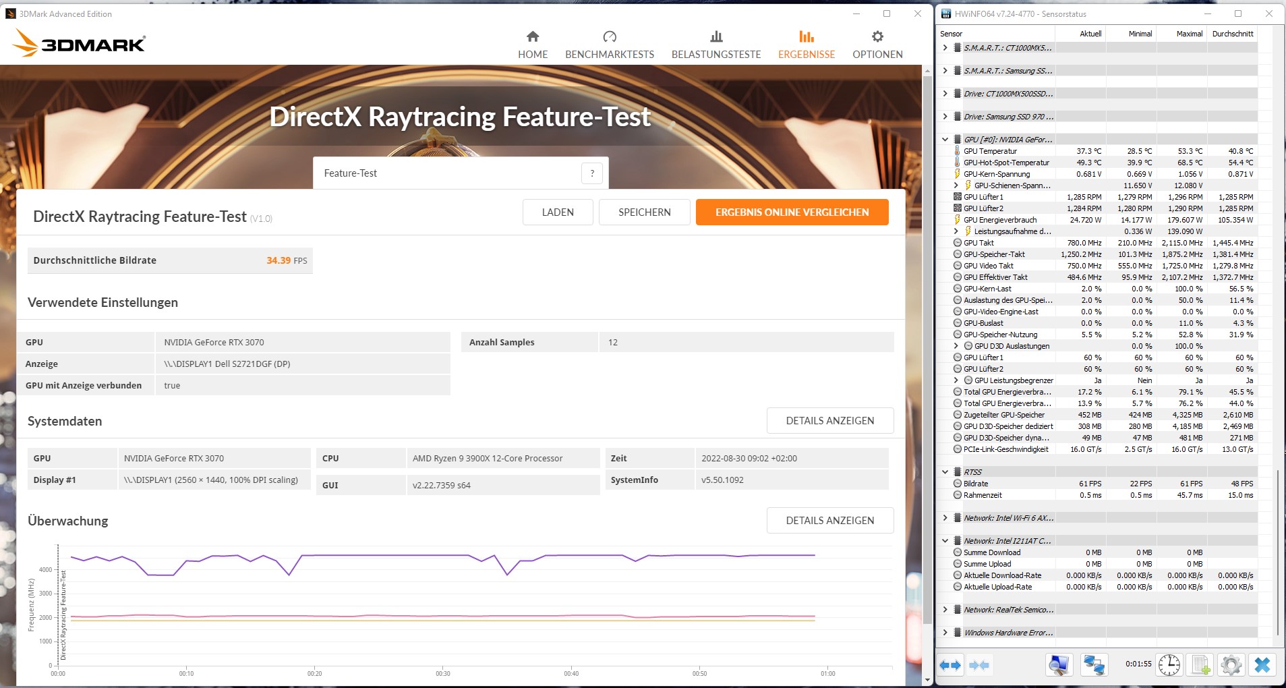Click the circle icon for Summe Download

pyautogui.click(x=958, y=552)
